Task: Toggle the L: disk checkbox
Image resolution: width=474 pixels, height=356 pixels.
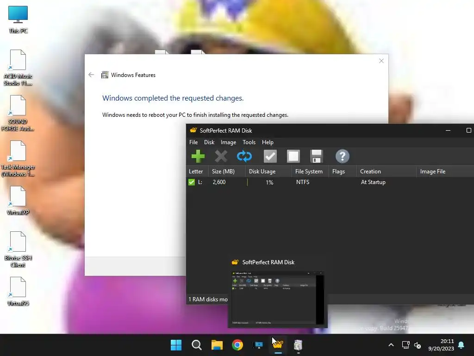Action: coord(192,182)
